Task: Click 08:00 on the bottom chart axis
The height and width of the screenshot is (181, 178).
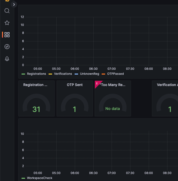Action: 149,173
